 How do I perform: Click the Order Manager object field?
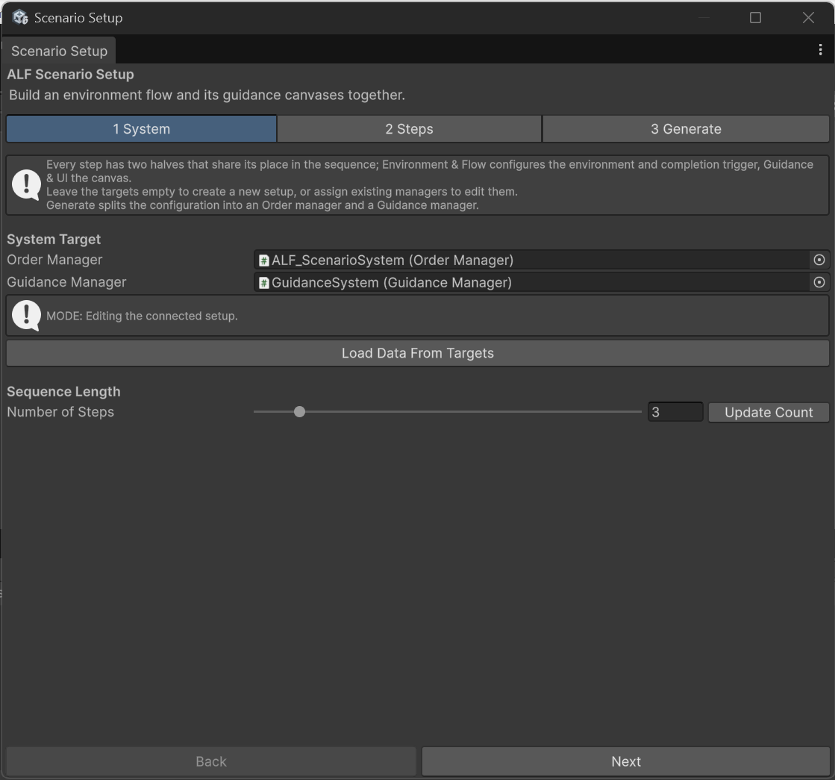click(x=542, y=260)
